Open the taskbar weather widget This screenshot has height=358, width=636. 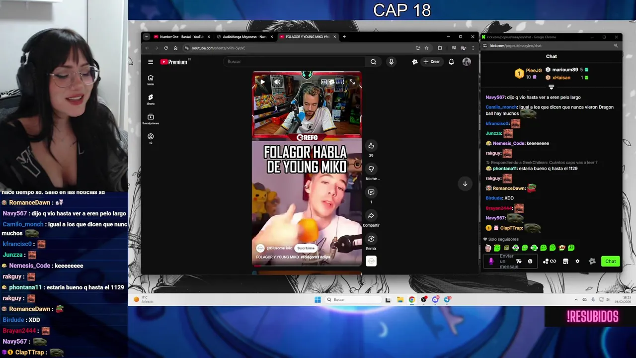point(143,299)
